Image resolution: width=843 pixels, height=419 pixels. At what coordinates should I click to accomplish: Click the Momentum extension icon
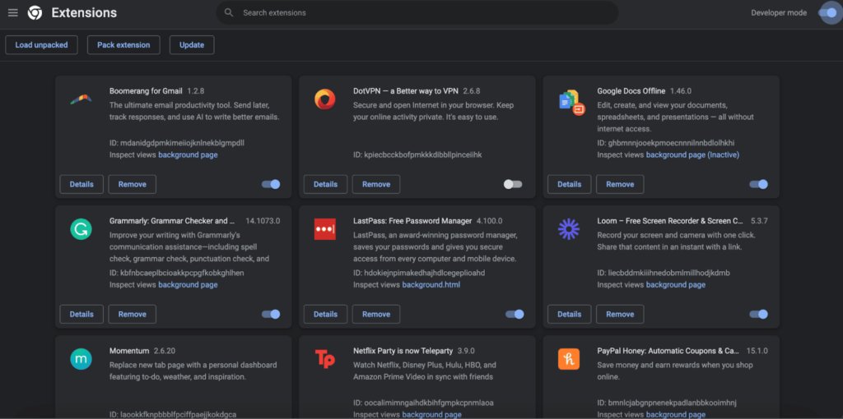point(81,359)
